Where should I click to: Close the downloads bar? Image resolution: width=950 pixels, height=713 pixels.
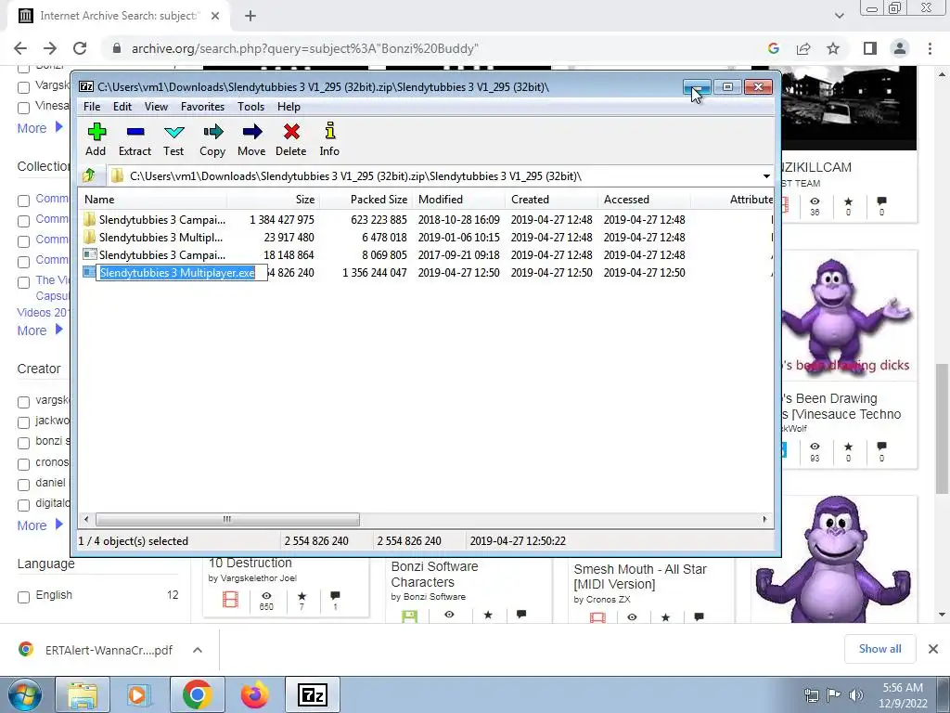coord(933,649)
